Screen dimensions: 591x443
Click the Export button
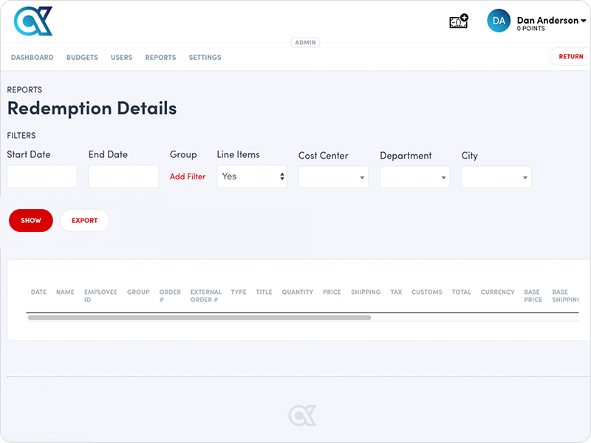coord(84,221)
